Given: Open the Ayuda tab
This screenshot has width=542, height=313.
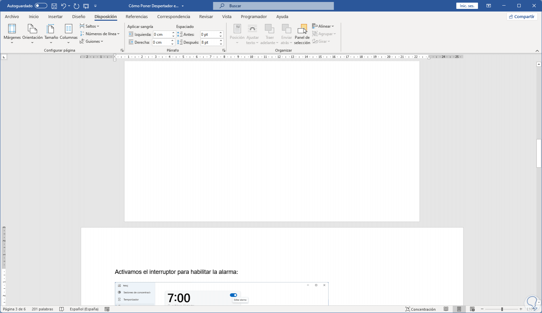Looking at the screenshot, I should [x=282, y=16].
